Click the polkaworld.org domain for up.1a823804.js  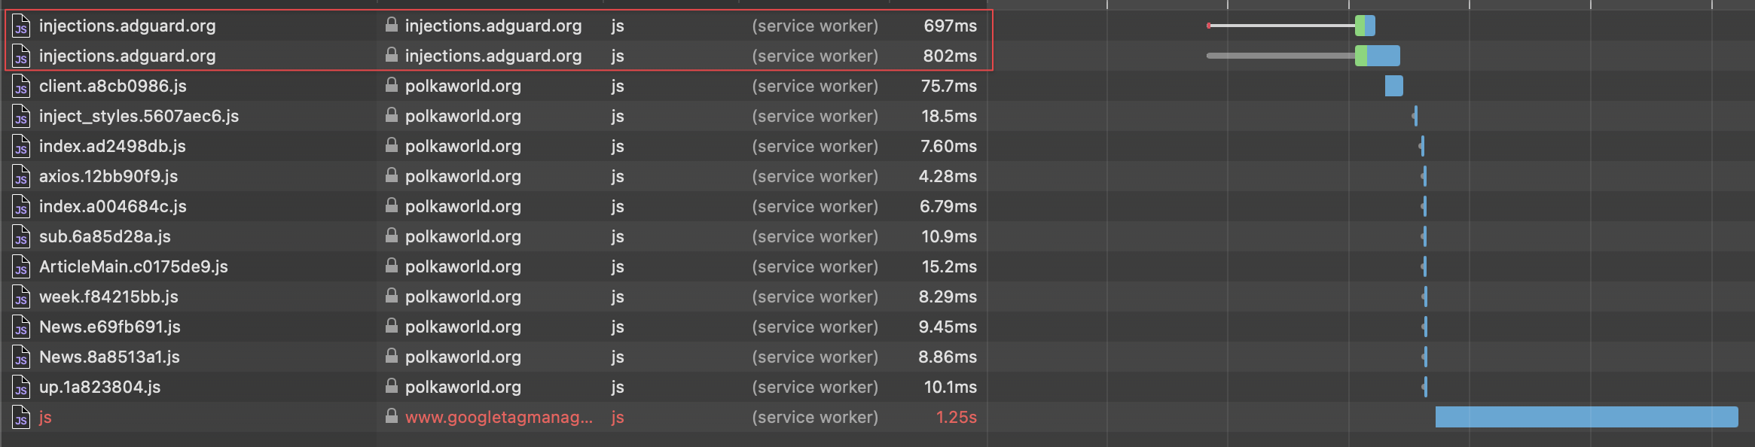[x=462, y=387]
